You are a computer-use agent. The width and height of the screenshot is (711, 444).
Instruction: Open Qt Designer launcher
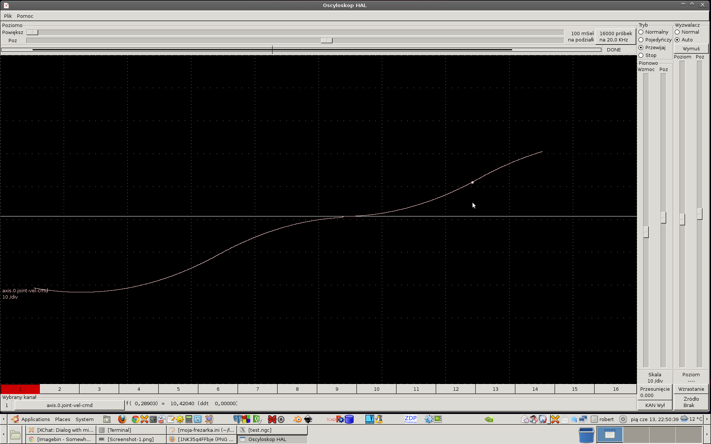257,419
